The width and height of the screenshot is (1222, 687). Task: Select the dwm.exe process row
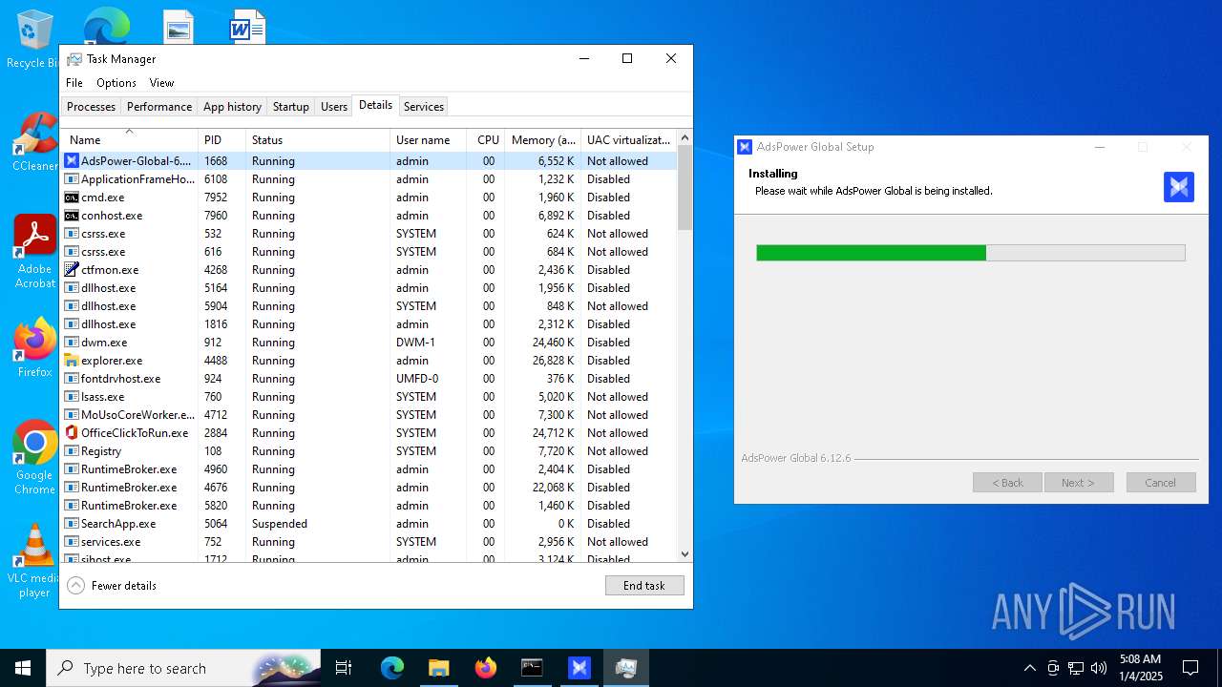(369, 343)
